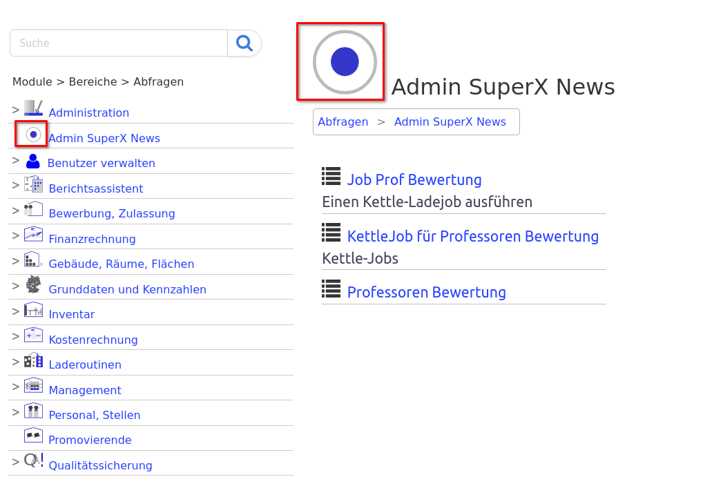This screenshot has height=477, width=703.
Task: Open the Professoren Bewertung query
Action: tap(426, 292)
